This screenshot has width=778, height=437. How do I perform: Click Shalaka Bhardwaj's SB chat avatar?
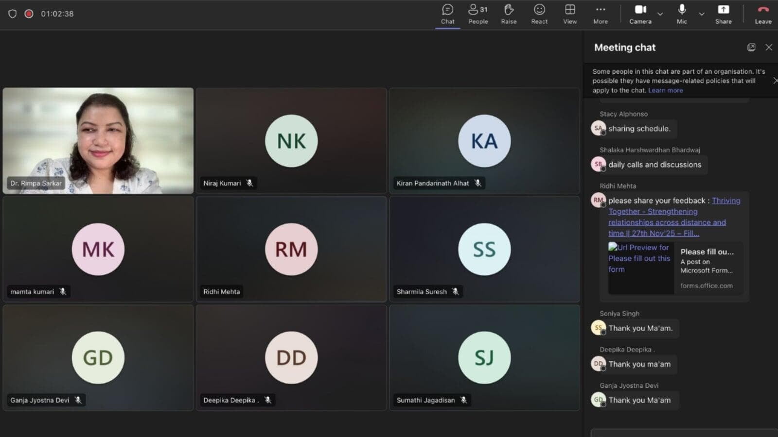[598, 164]
